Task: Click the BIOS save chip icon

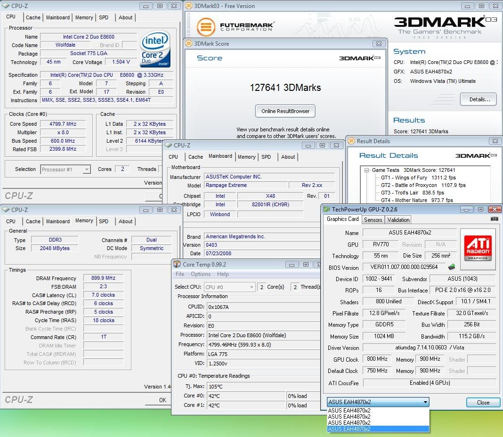Action: click(452, 267)
